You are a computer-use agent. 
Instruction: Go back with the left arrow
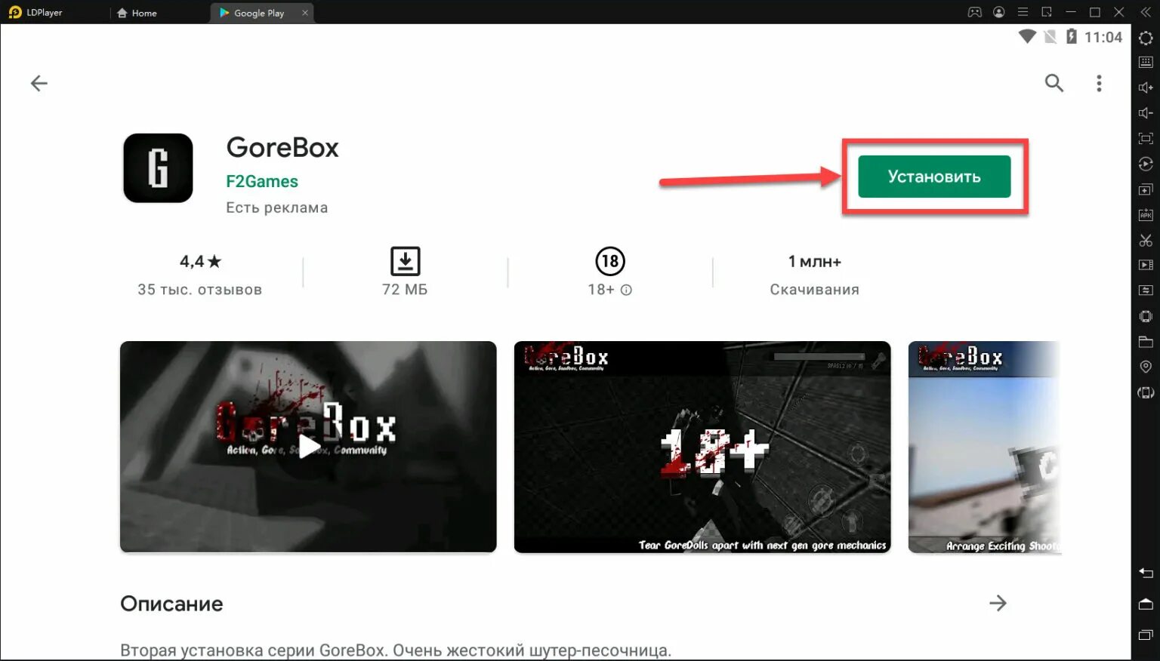click(39, 83)
